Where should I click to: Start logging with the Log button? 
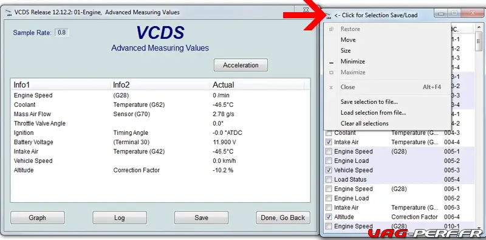(119, 218)
